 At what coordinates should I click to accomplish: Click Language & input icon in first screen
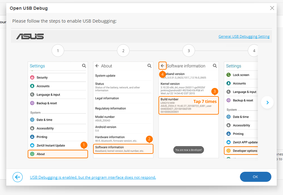click(x=32, y=95)
